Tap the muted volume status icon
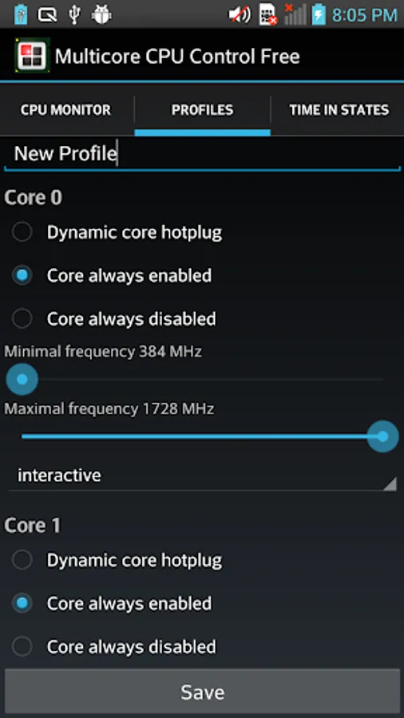 239,14
